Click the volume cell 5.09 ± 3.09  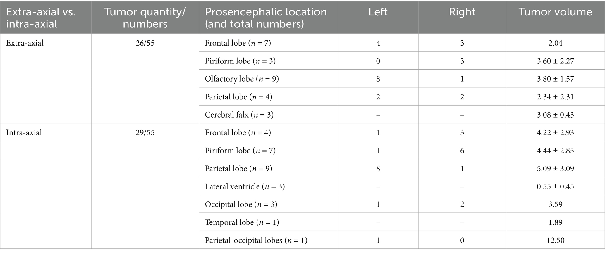point(555,169)
